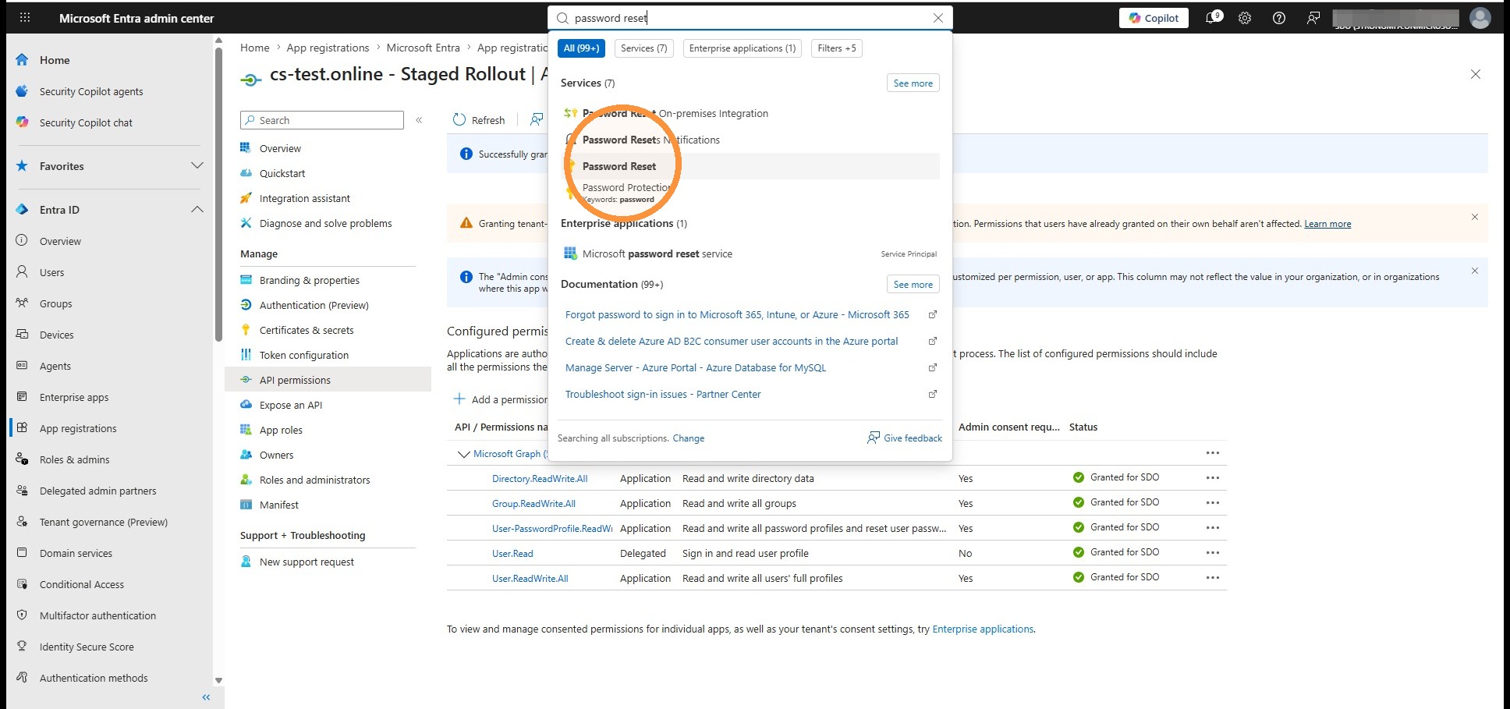The width and height of the screenshot is (1510, 709).
Task: Select the Services (7) filter tab
Action: (644, 48)
